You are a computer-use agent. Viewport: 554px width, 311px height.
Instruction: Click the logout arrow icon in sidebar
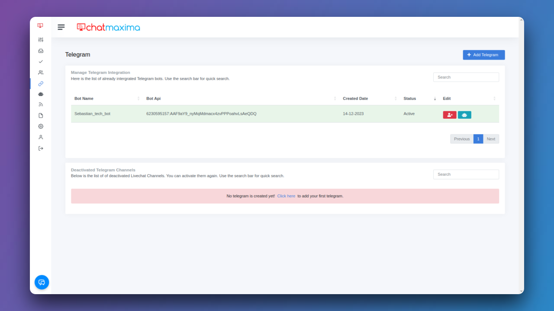click(41, 148)
